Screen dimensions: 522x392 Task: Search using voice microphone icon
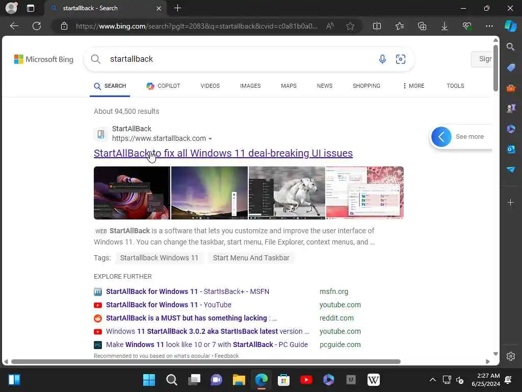(382, 59)
